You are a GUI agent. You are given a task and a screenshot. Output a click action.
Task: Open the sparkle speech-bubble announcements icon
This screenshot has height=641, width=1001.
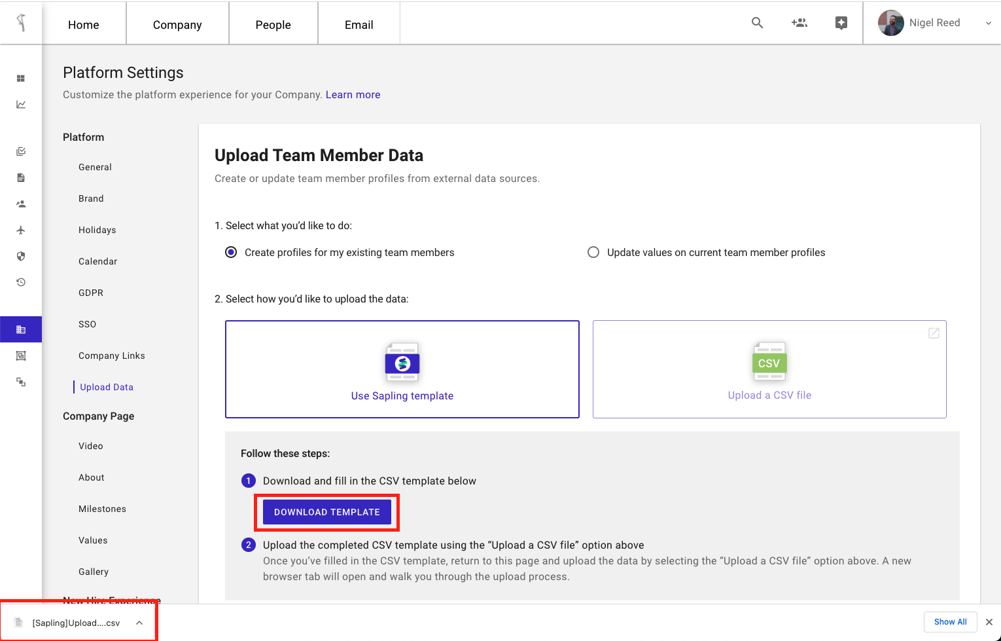click(841, 23)
